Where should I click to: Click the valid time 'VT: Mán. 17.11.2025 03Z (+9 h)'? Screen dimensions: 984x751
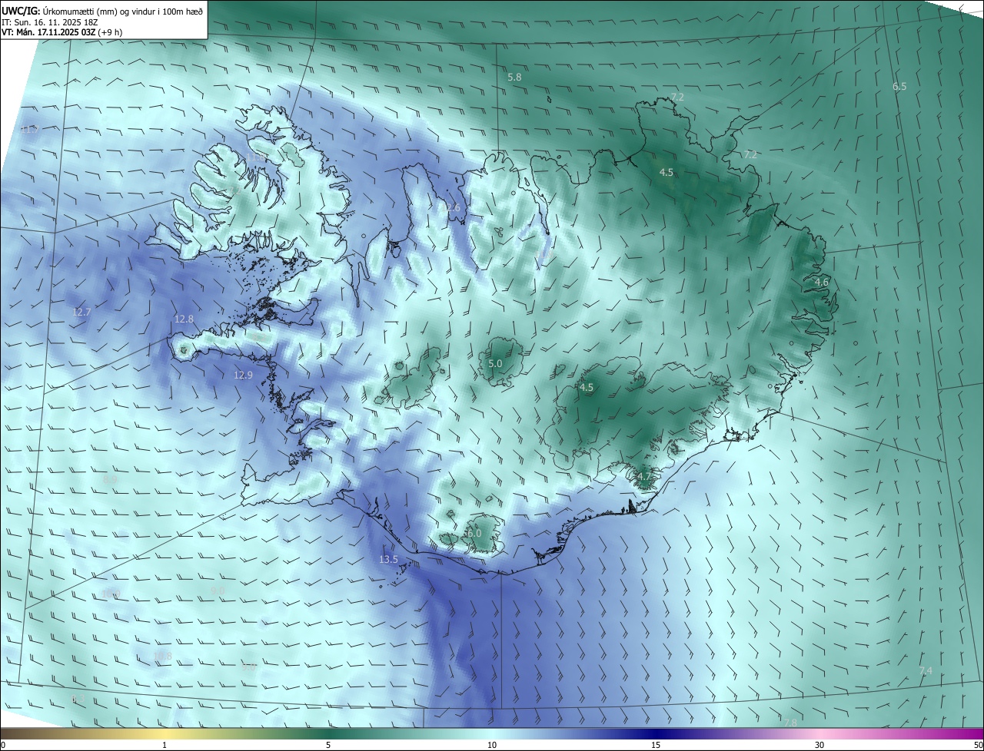pyautogui.click(x=61, y=32)
